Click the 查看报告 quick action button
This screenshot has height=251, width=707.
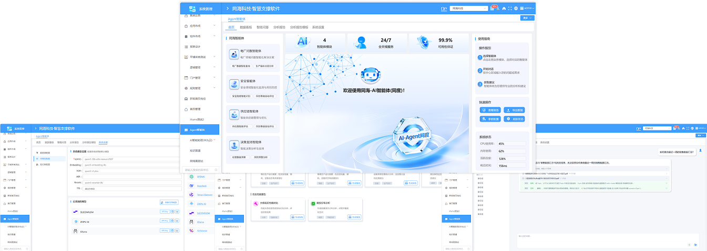coord(490,110)
